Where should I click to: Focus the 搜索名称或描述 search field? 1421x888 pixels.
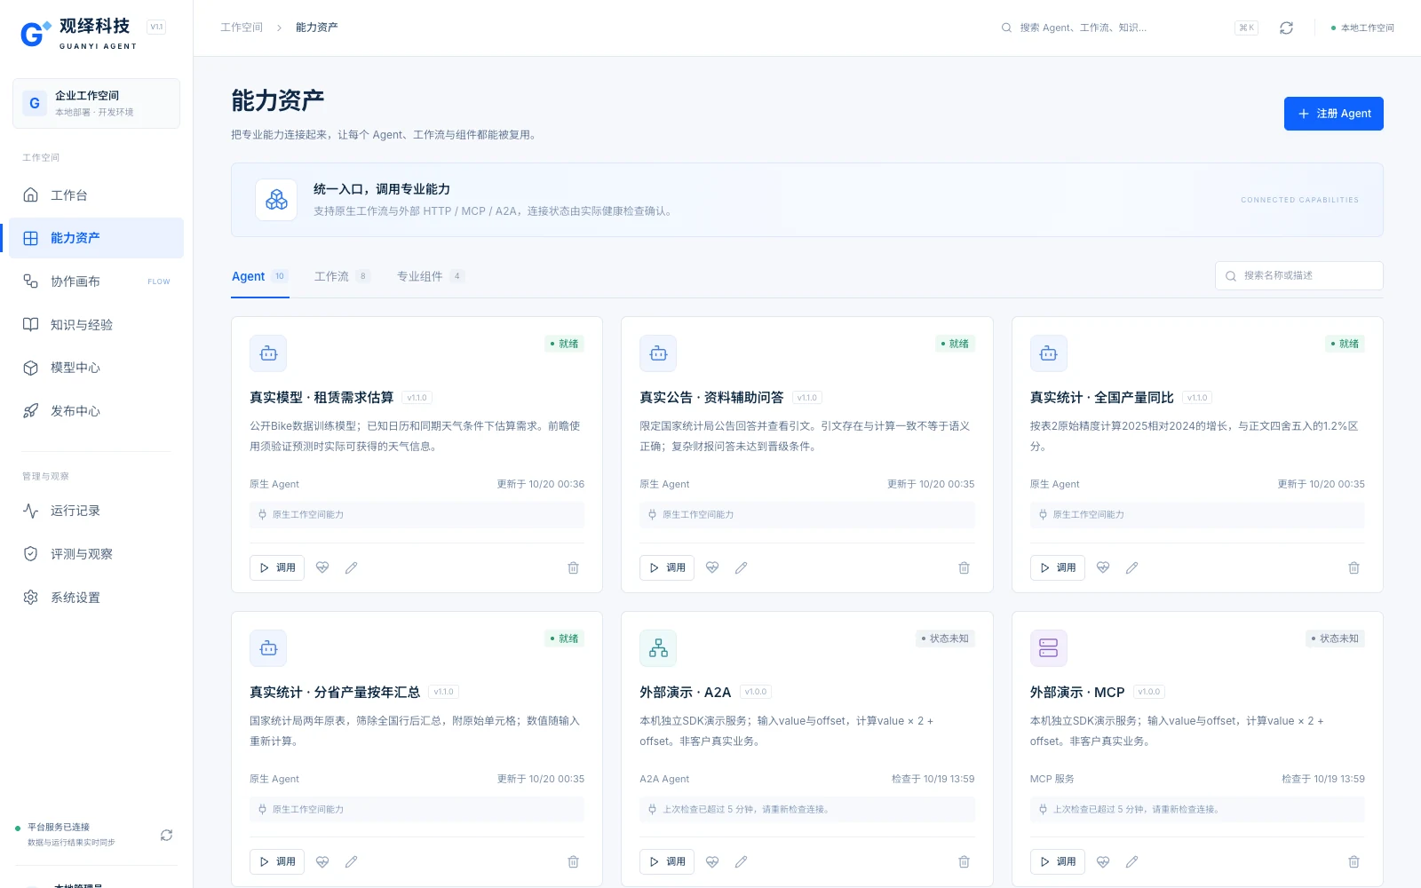[x=1298, y=275]
